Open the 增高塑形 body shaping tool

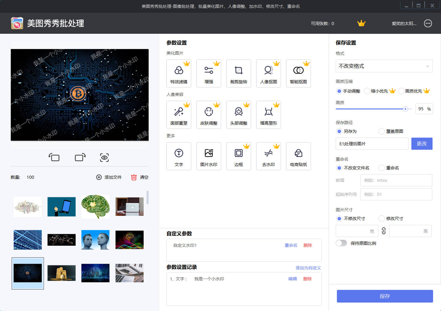269,115
